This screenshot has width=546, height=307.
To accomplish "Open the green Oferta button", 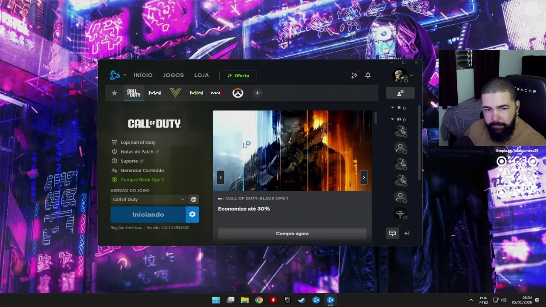I will pos(238,75).
